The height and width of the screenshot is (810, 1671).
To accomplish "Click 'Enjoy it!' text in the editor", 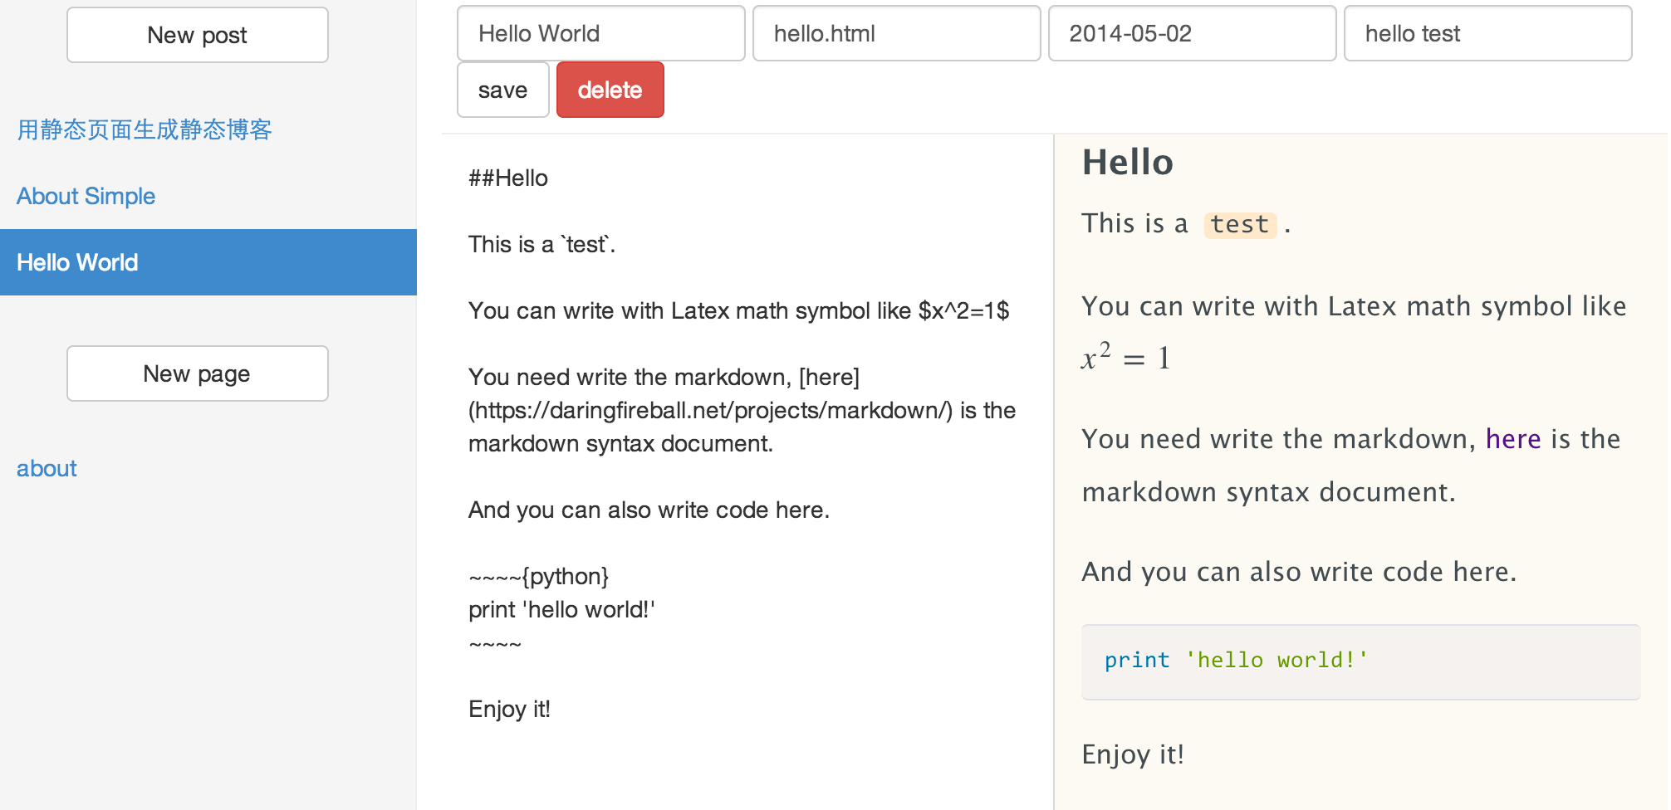I will pyautogui.click(x=509, y=709).
